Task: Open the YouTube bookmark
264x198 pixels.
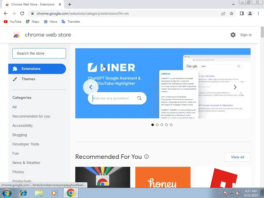Action: tap(13, 22)
